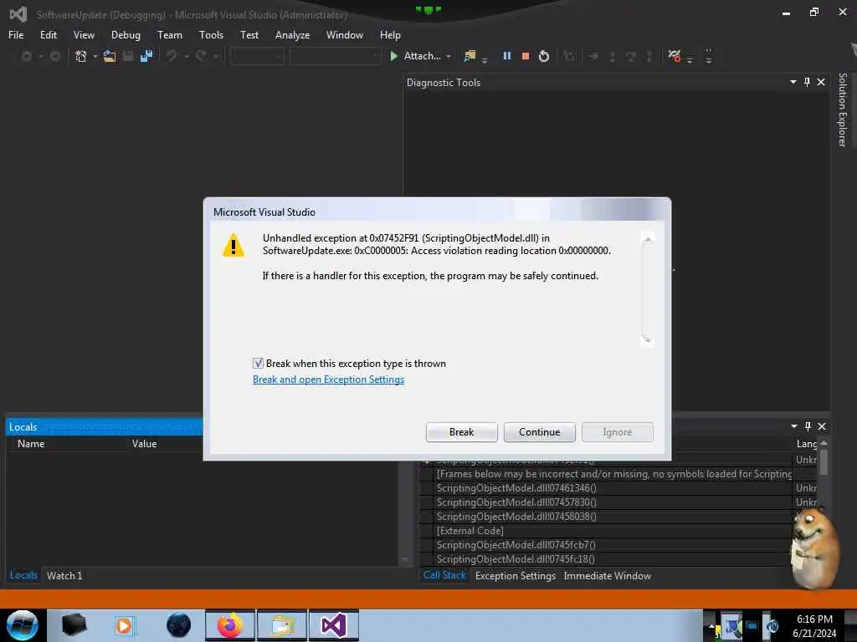Switch to the Immediate Window tab
Screen dimensions: 857x642
(x=608, y=575)
